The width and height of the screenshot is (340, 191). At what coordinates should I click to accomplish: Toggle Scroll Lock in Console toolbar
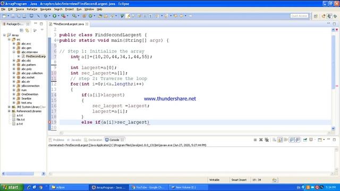pyautogui.click(x=280, y=140)
